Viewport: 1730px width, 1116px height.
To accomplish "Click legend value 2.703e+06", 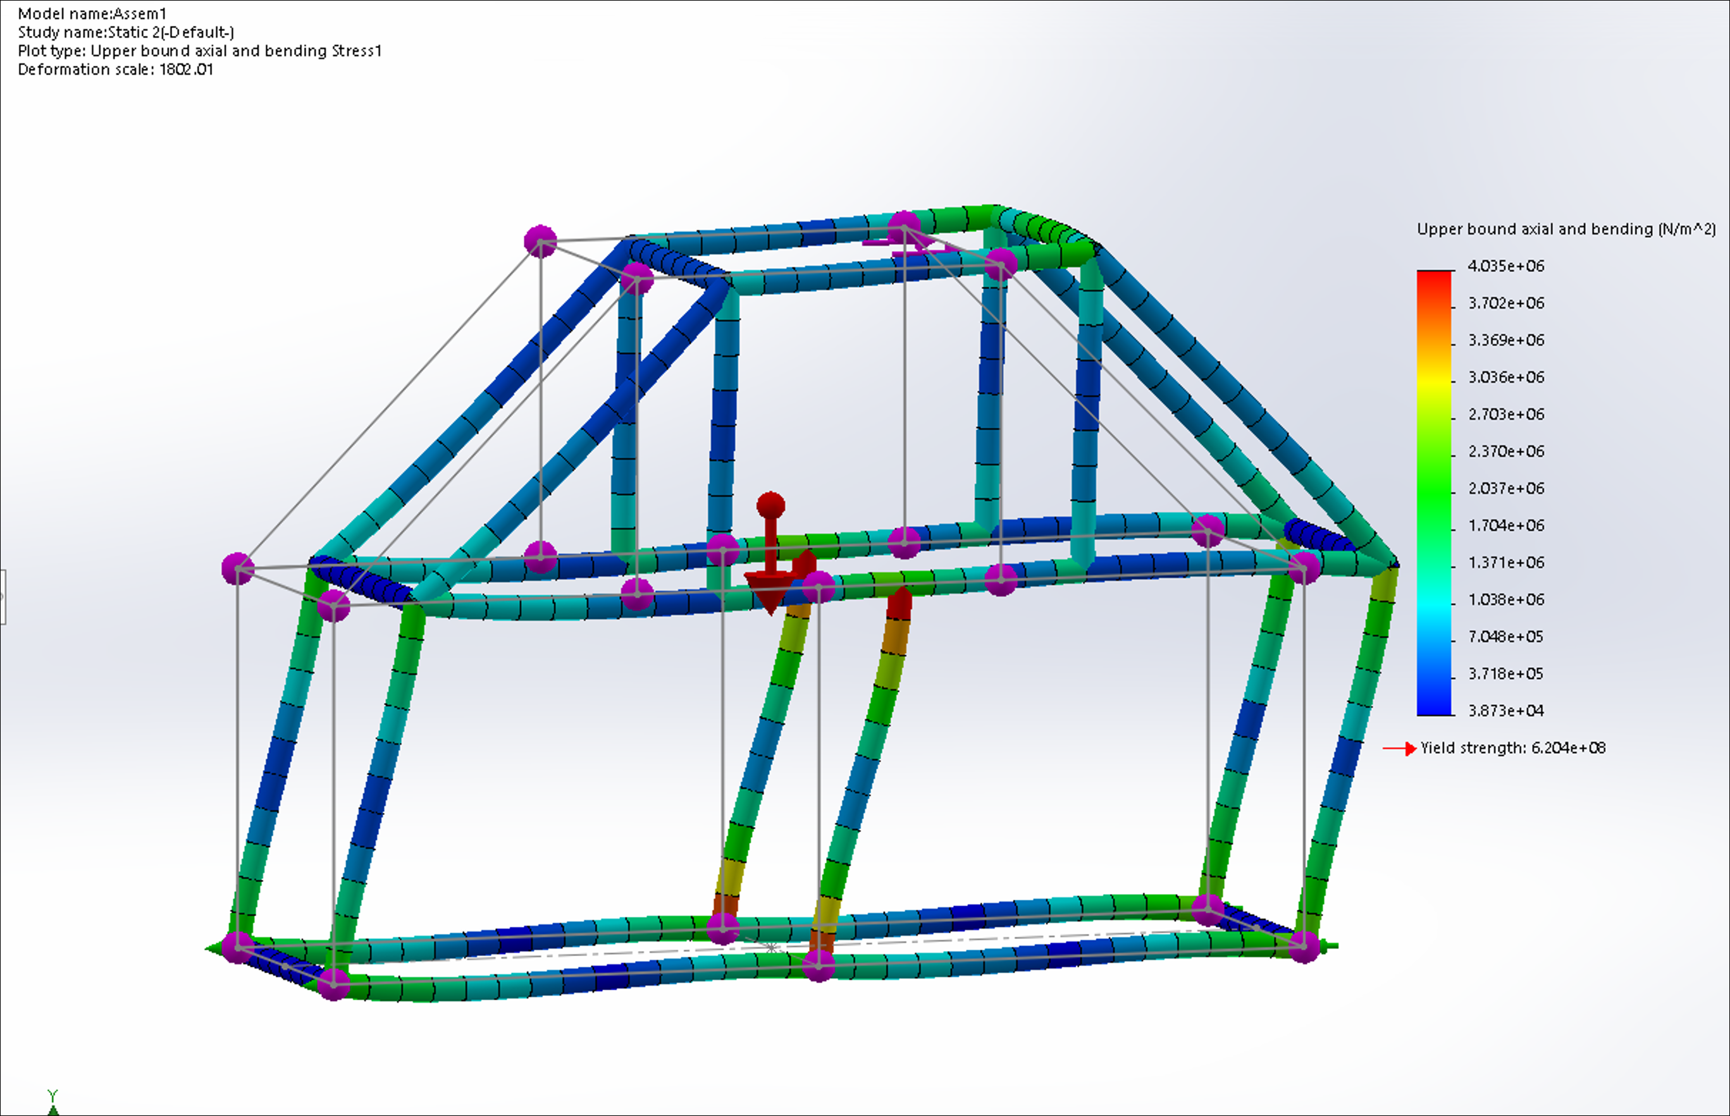I will [1506, 414].
